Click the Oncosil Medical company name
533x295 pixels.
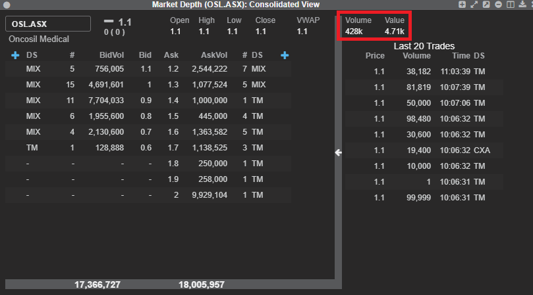[x=39, y=39]
